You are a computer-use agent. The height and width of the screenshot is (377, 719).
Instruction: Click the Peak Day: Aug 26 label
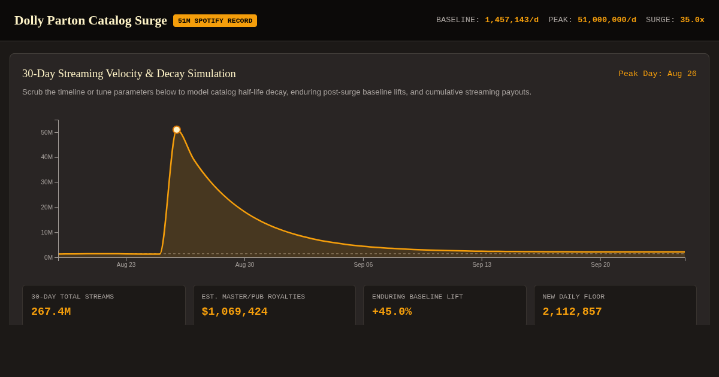(657, 74)
